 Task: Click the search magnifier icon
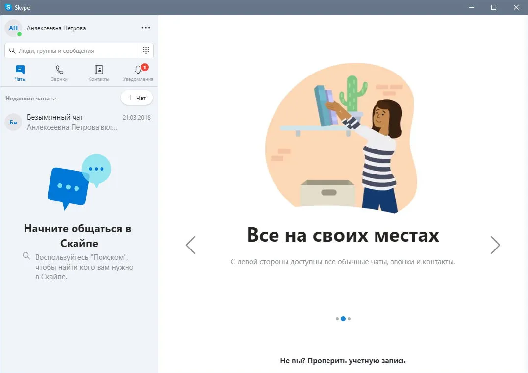(x=12, y=50)
